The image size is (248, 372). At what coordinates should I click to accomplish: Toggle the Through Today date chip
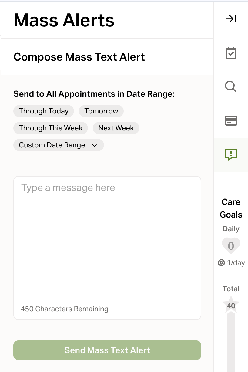[x=44, y=111]
